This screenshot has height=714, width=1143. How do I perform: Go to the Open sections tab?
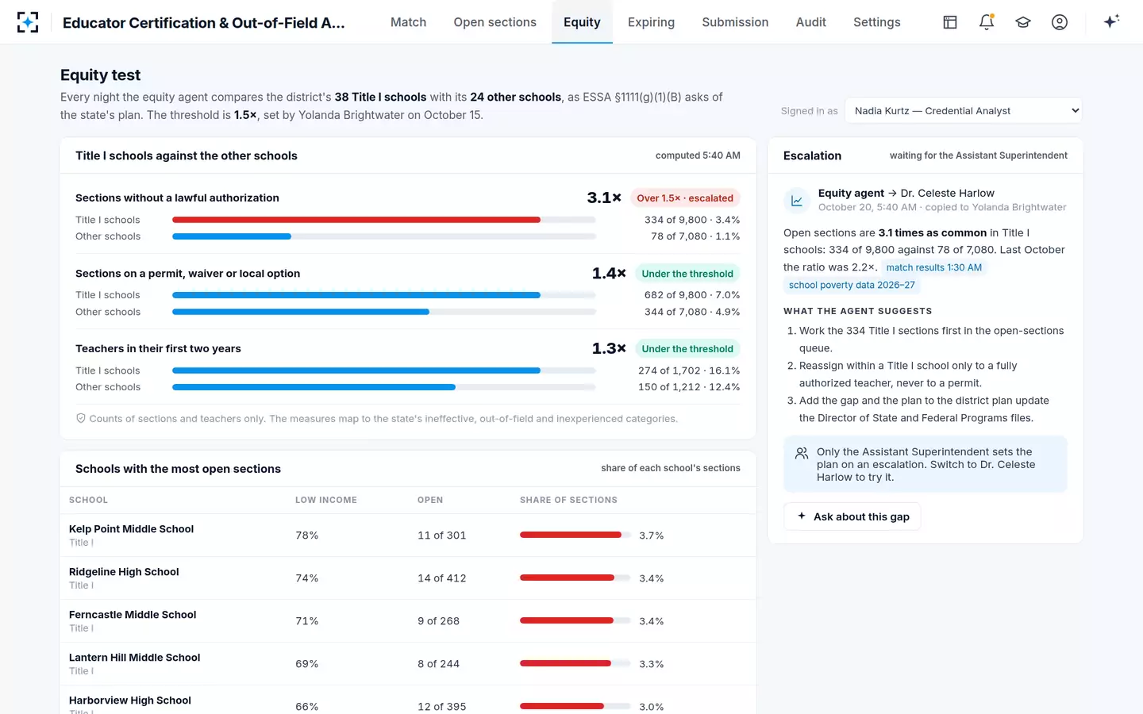(495, 22)
